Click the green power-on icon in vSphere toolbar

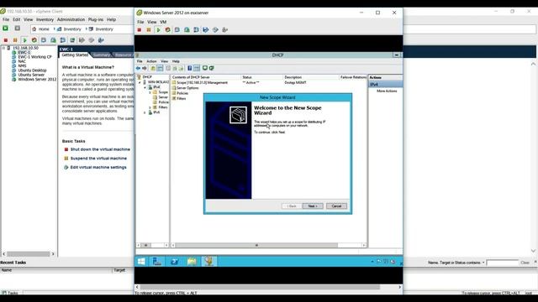point(24,40)
